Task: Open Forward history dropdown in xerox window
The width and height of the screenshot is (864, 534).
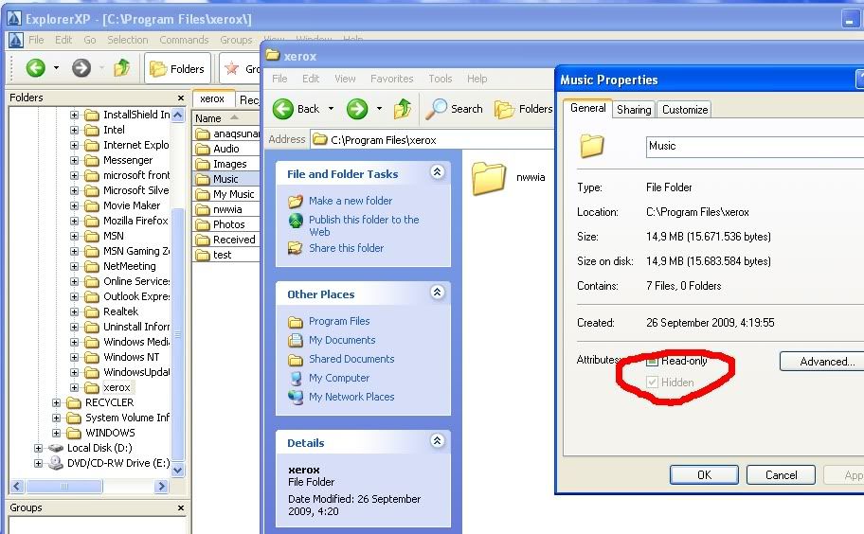Action: [x=379, y=109]
